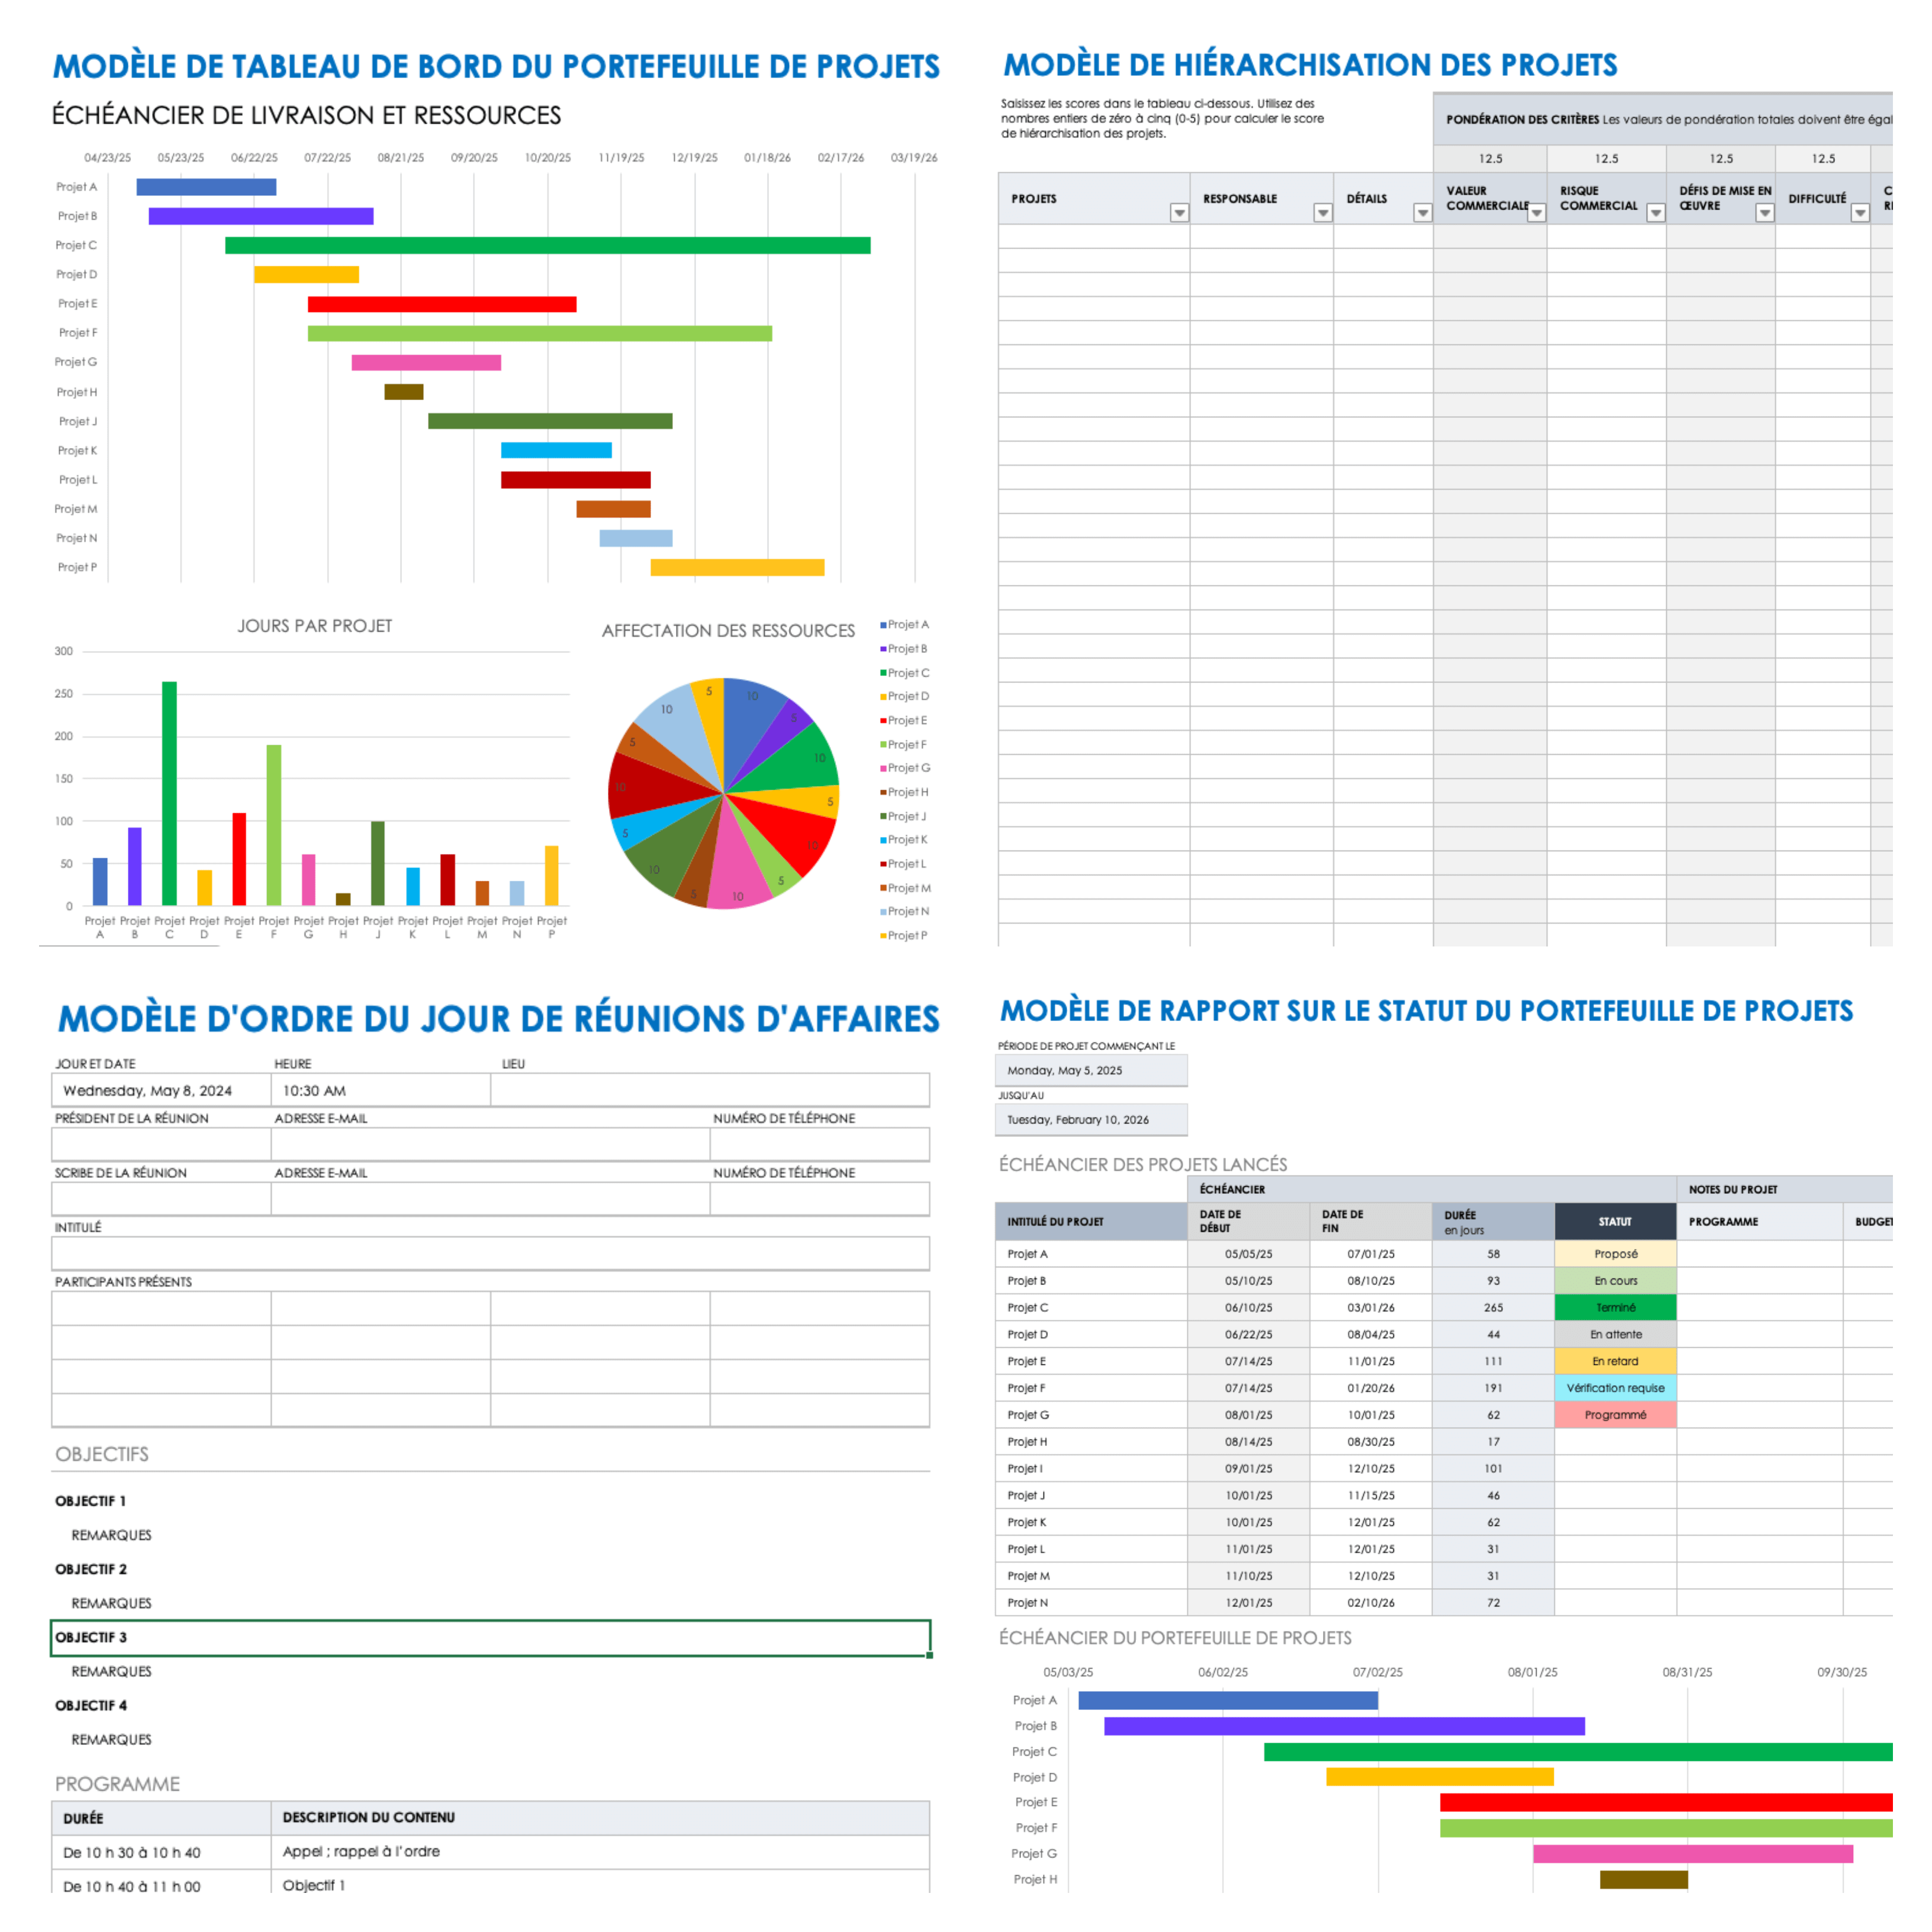This screenshot has height=1932, width=1932.
Task: Select the En attente status cell
Action: coord(1615,1335)
